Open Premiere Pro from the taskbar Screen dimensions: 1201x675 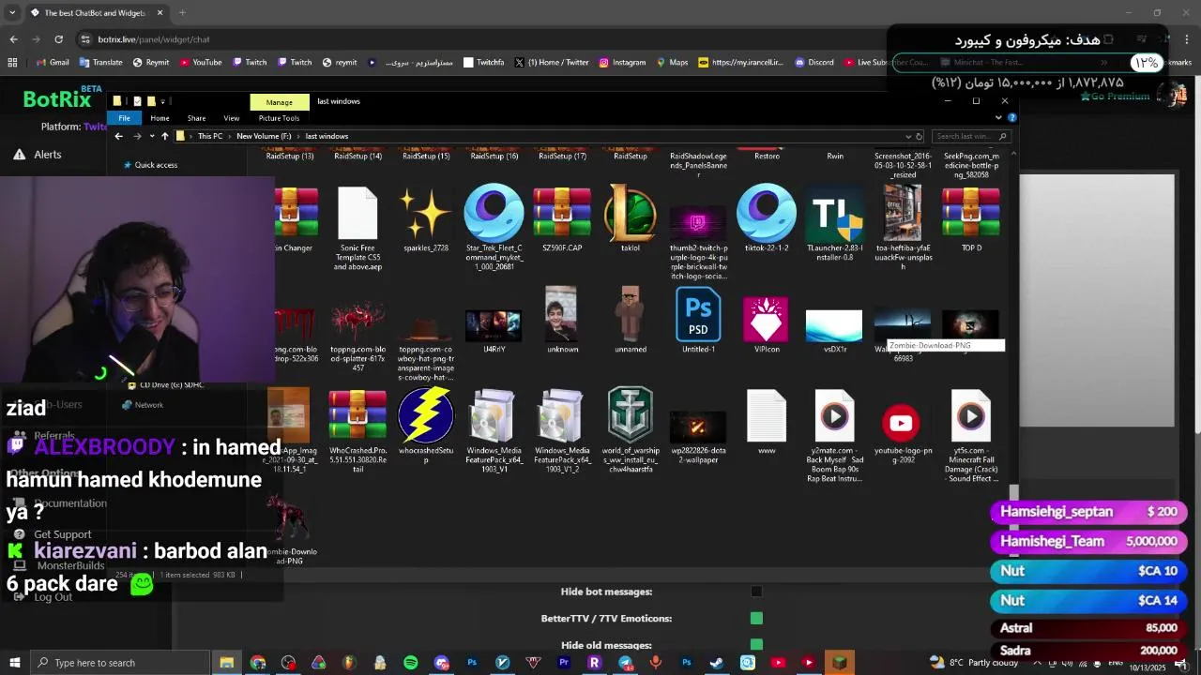[564, 663]
